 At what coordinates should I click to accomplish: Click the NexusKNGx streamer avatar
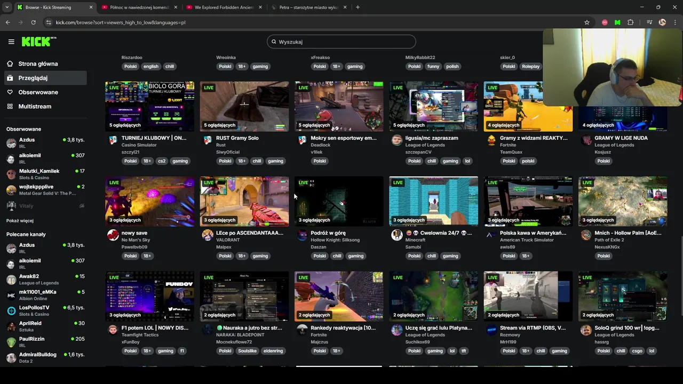tap(586, 235)
